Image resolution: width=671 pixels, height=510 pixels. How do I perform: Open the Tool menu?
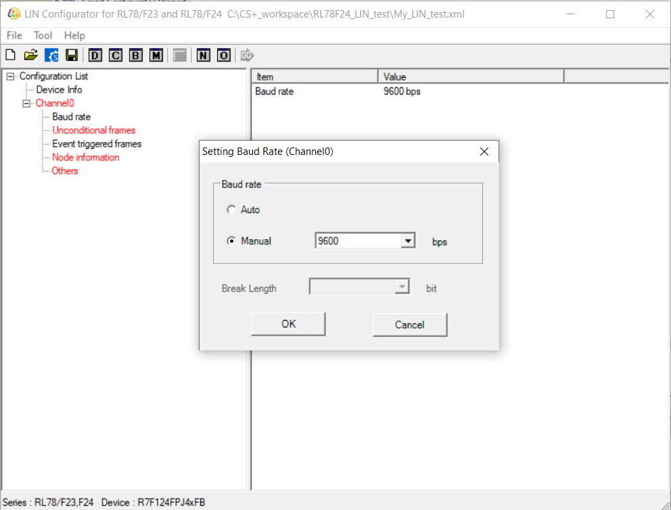(x=43, y=36)
